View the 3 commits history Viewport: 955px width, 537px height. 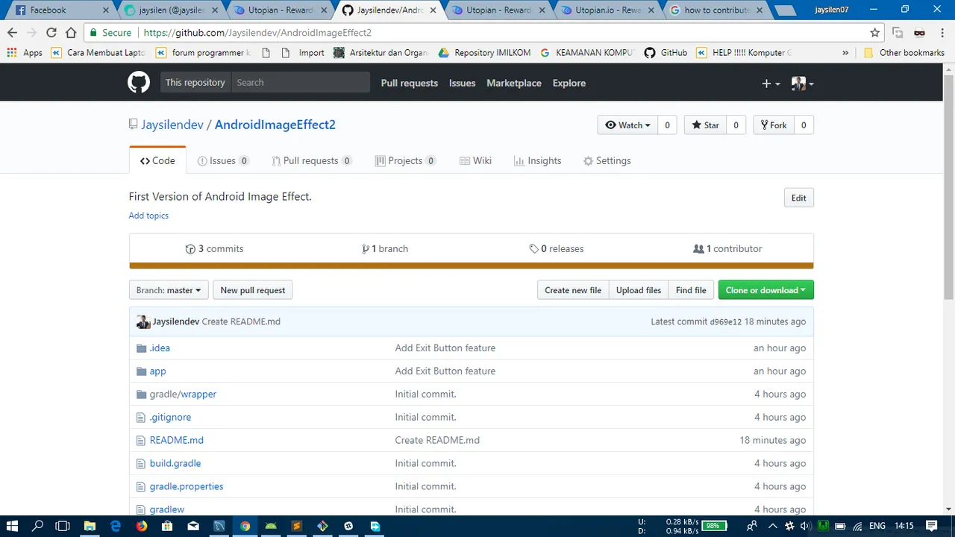[x=214, y=249]
